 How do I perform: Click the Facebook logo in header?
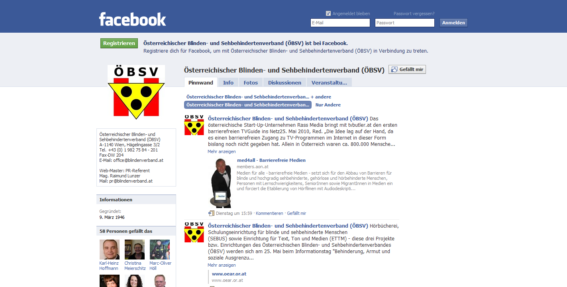[x=132, y=19]
